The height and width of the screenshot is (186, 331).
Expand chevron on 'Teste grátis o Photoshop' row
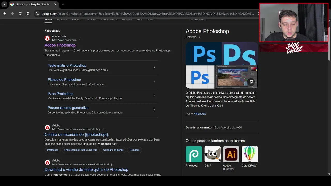(x=154, y=67)
